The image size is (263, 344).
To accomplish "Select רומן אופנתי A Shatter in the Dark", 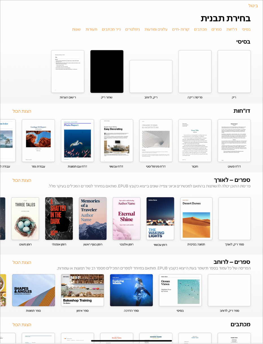I will (59, 219).
